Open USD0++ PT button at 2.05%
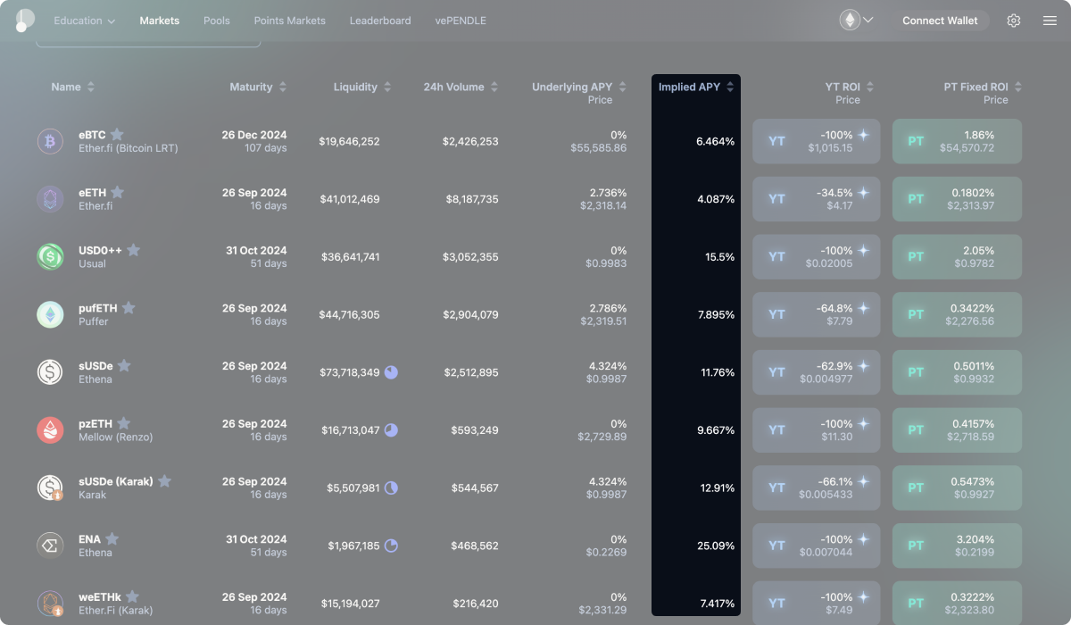Image resolution: width=1071 pixels, height=625 pixels. 957,257
